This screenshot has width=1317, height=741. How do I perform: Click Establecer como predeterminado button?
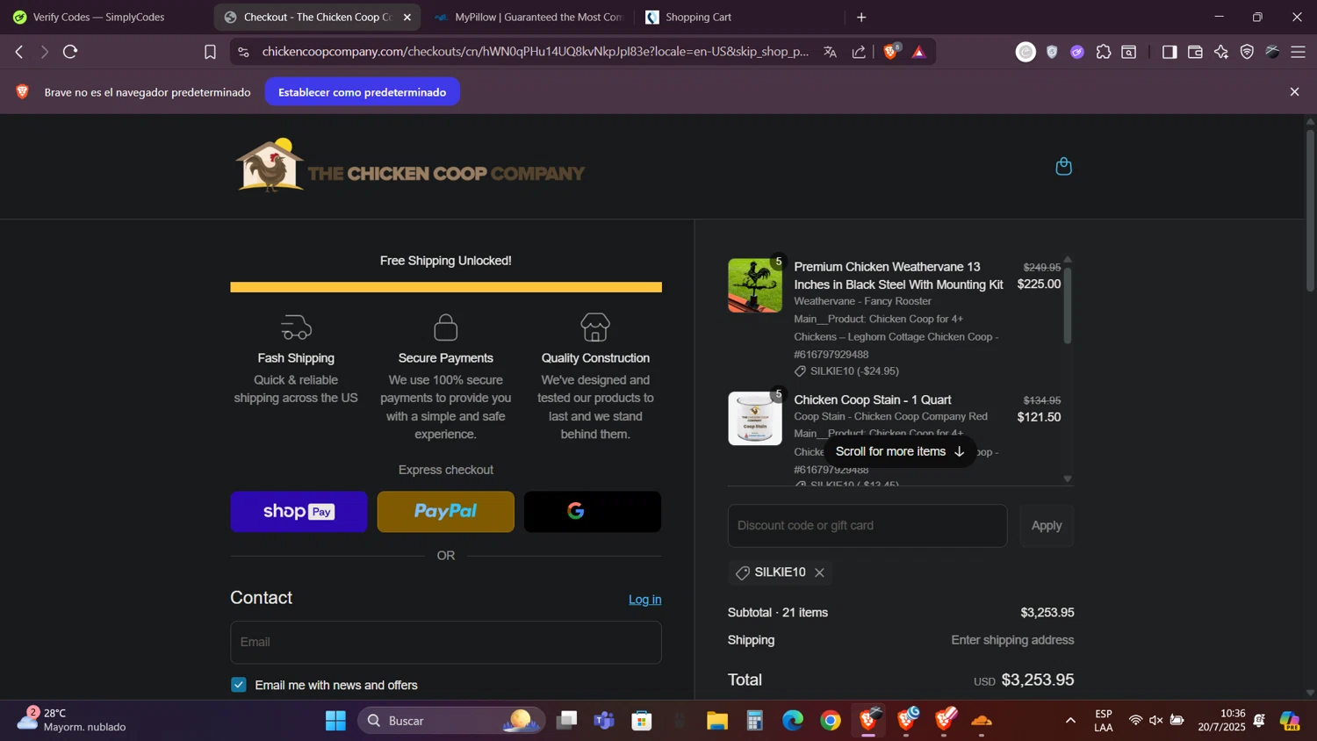click(362, 91)
